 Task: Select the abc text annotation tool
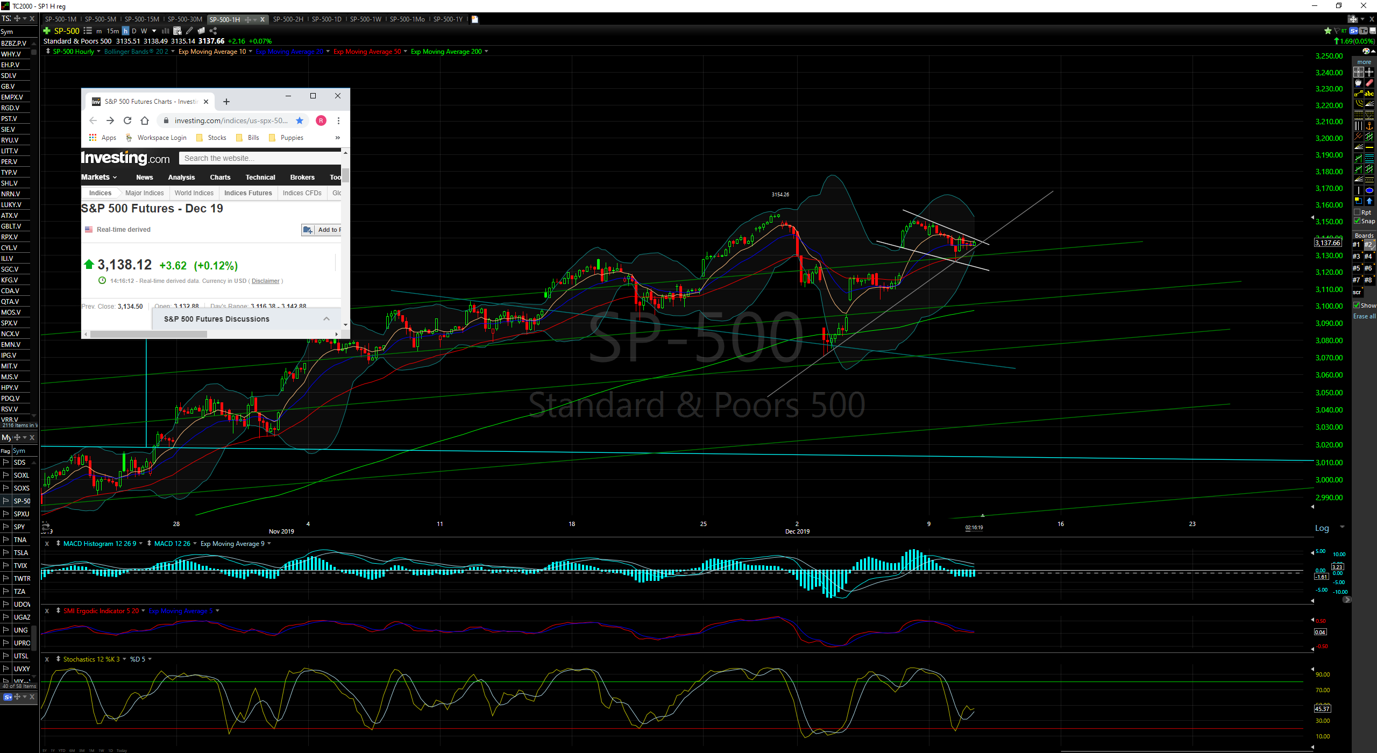(1369, 94)
